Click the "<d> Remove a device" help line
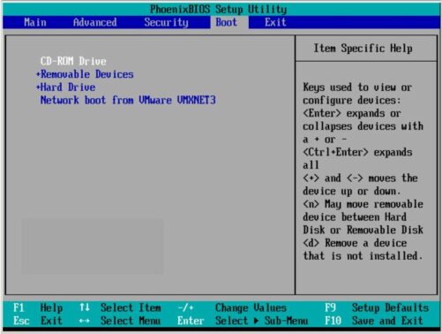442x334 pixels. [x=355, y=243]
